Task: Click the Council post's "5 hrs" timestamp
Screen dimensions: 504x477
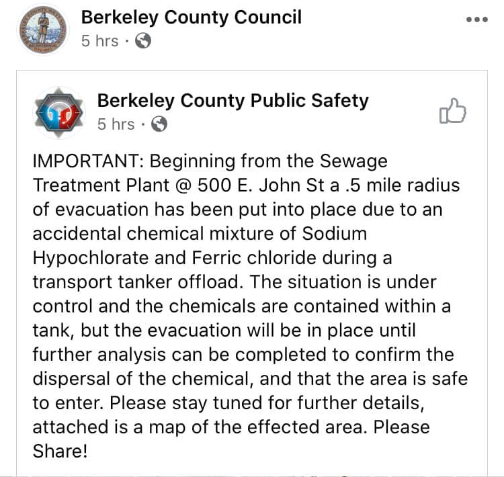Action: click(99, 41)
